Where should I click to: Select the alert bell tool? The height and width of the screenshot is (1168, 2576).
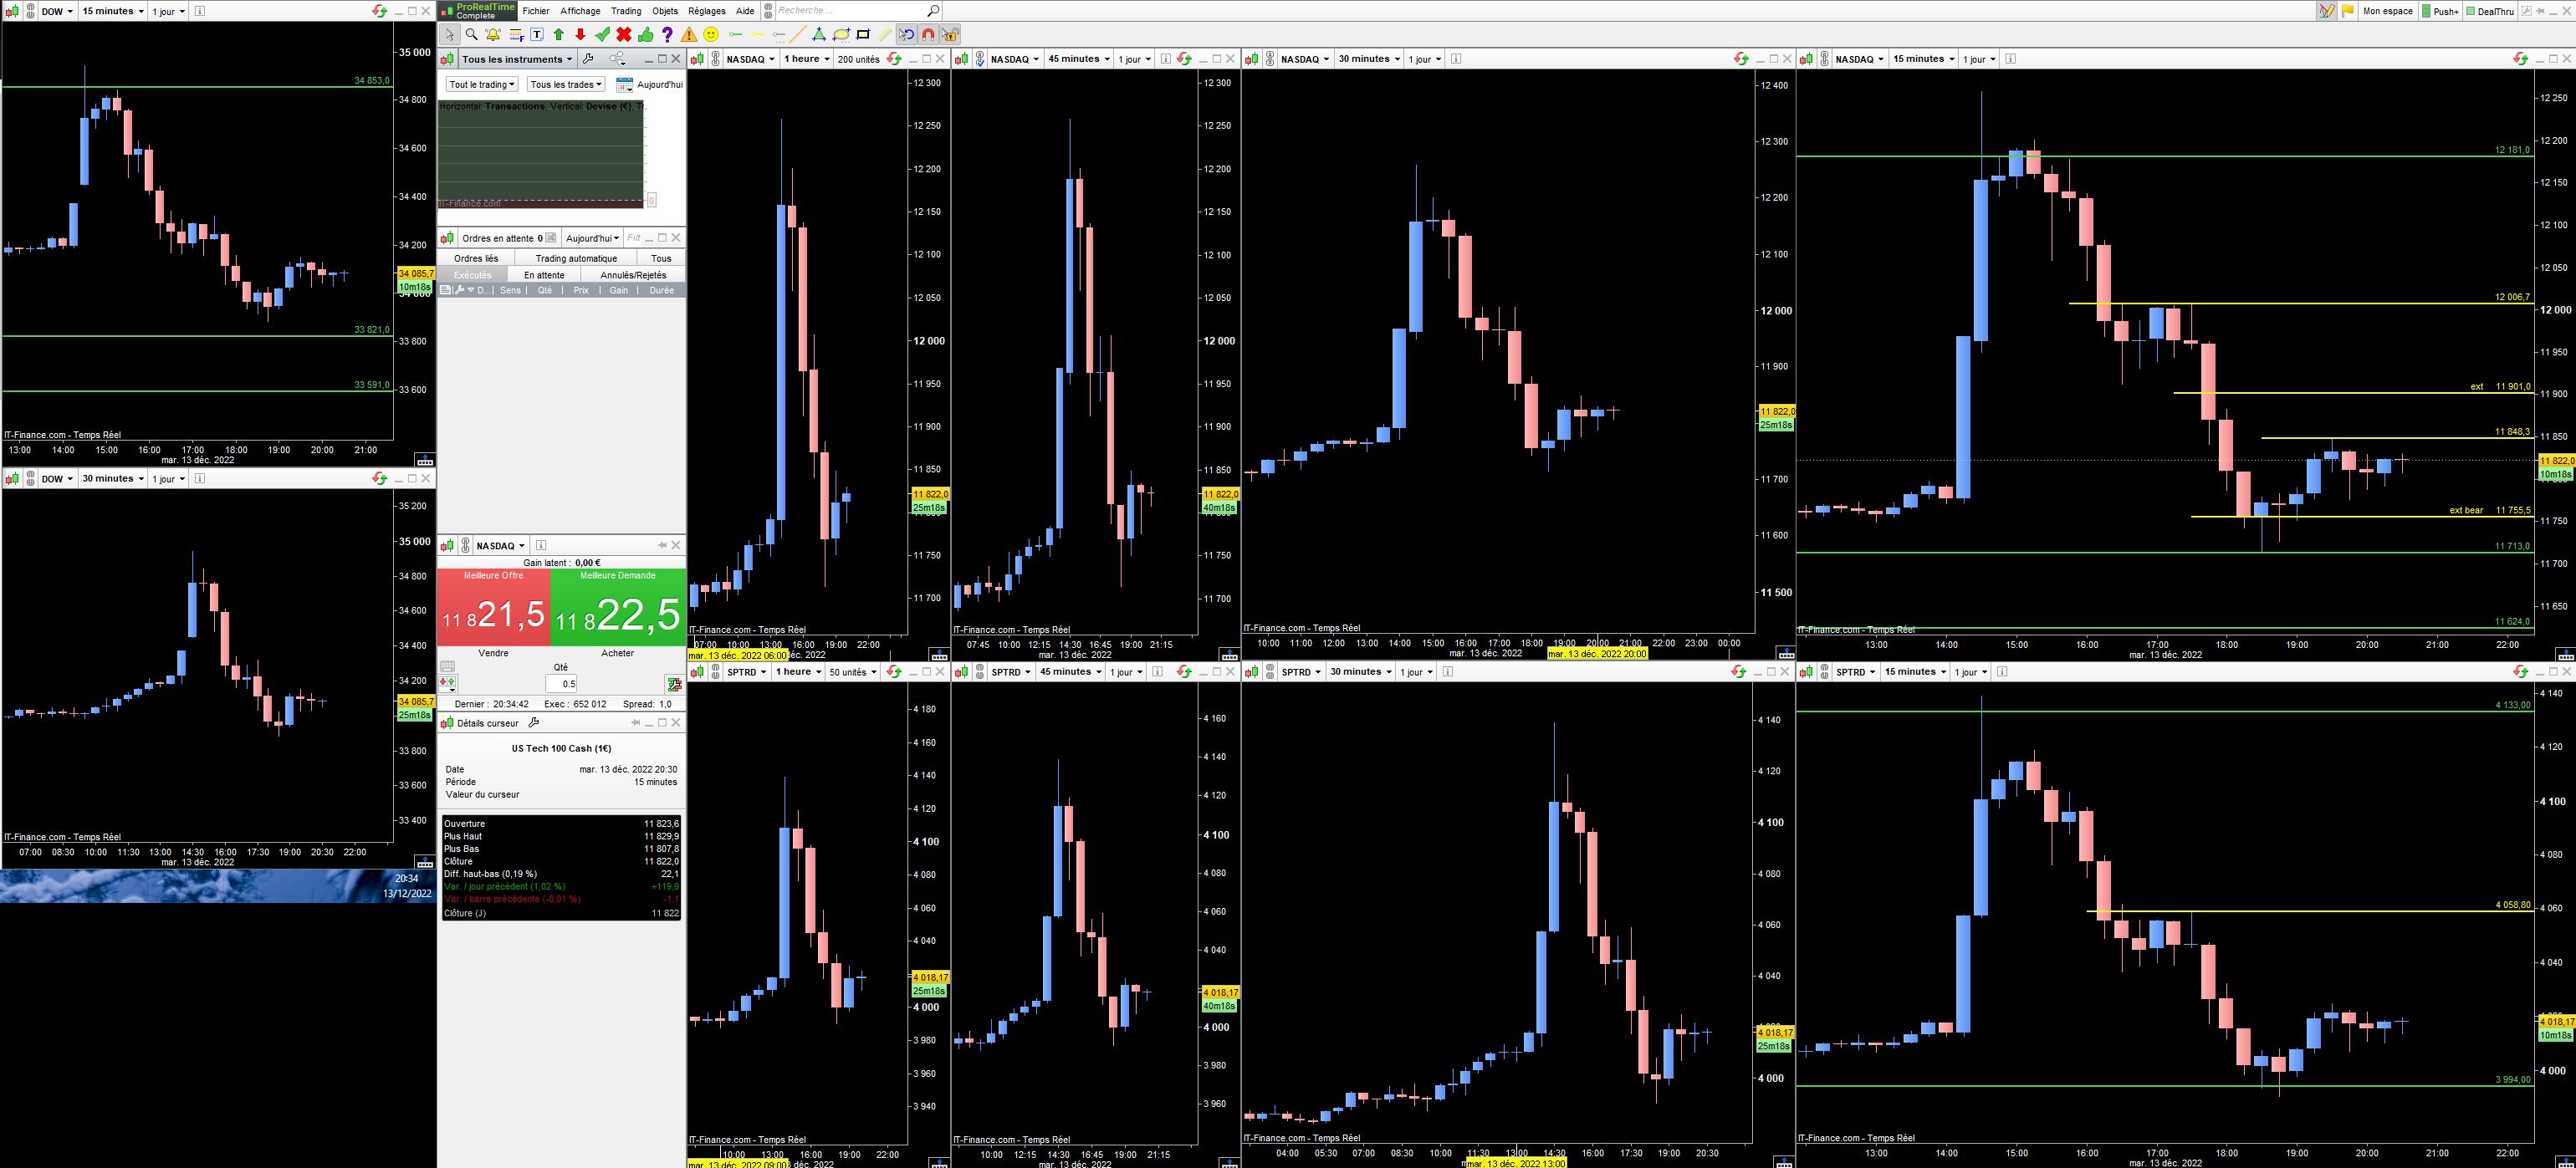[493, 35]
